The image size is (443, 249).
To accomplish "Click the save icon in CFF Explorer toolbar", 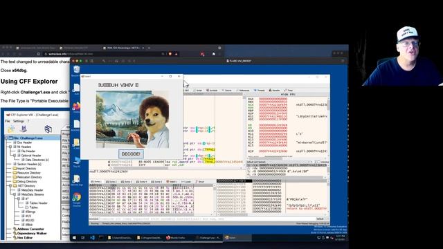I will tap(24, 129).
